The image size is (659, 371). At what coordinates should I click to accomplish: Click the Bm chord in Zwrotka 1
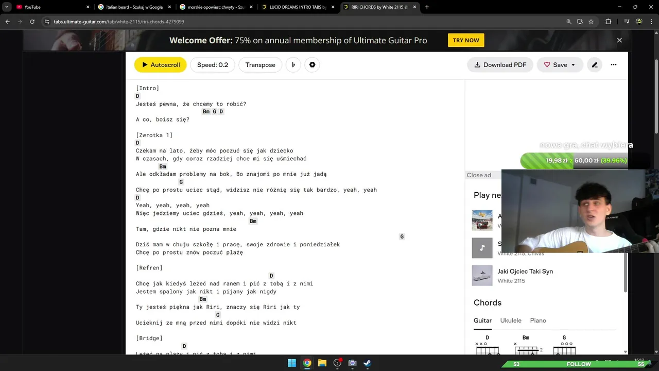point(163,166)
